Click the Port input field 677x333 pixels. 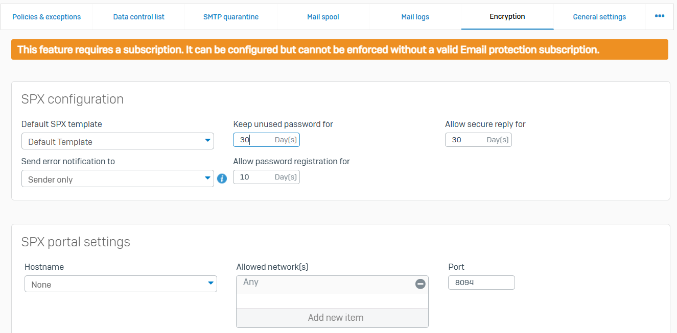coord(481,283)
